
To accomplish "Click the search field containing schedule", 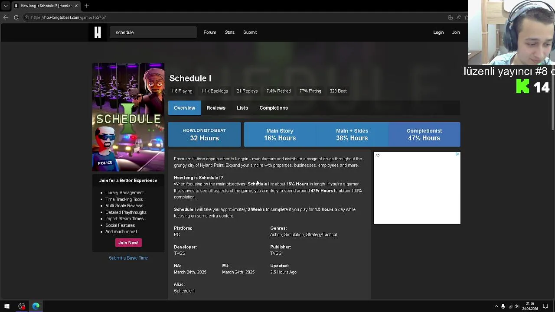I will (x=153, y=32).
